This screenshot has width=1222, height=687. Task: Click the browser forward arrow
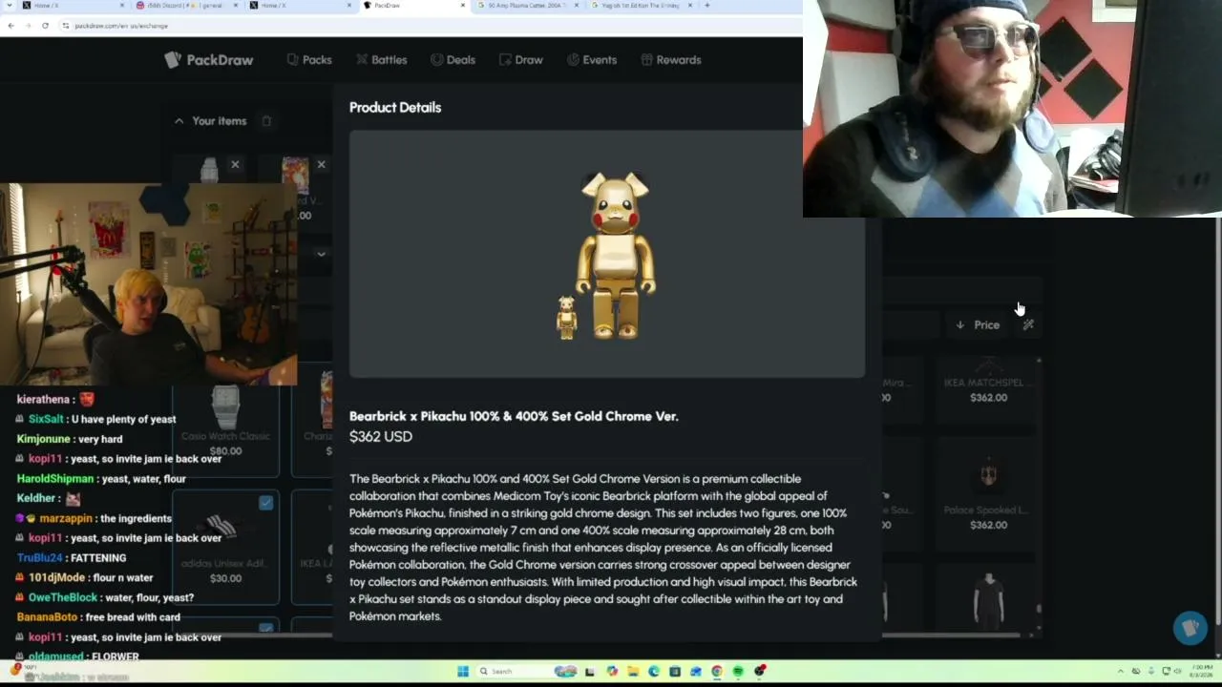pos(28,26)
